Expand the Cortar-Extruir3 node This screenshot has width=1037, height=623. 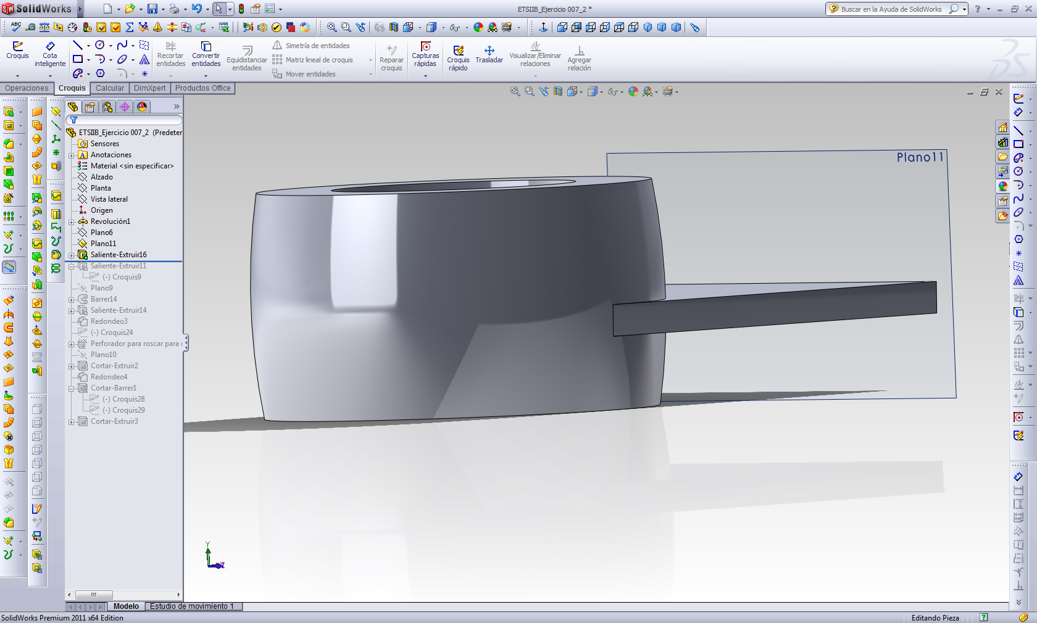72,422
